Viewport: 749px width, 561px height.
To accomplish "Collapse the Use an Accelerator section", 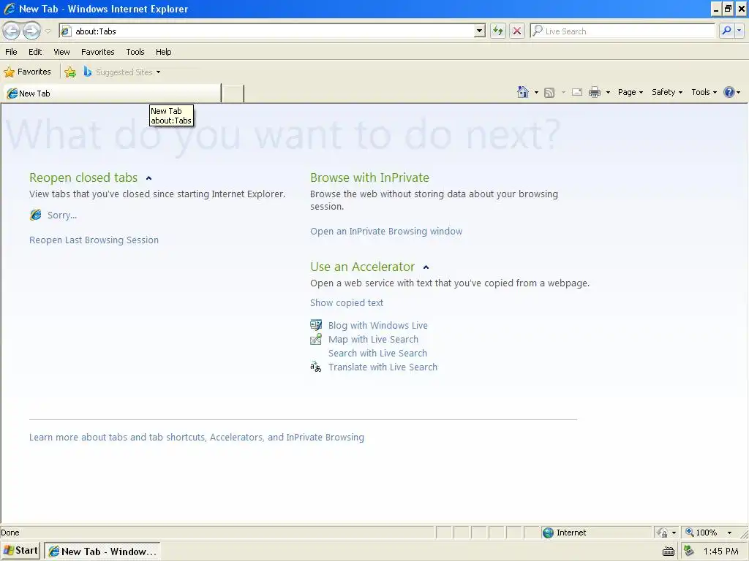I will pyautogui.click(x=426, y=267).
